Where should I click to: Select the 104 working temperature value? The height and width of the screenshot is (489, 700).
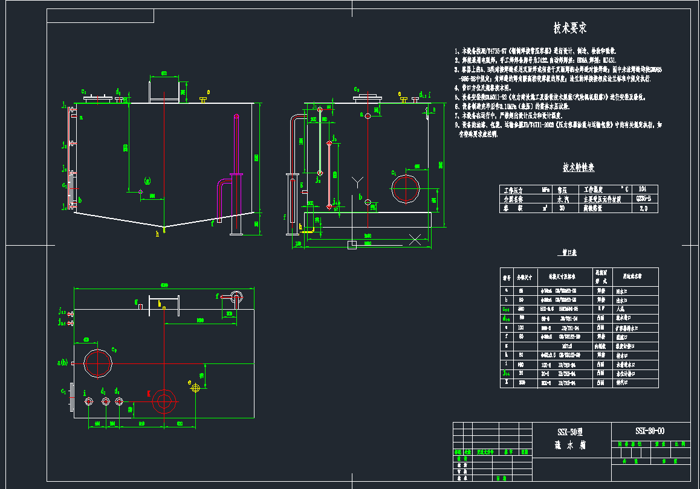click(x=644, y=190)
